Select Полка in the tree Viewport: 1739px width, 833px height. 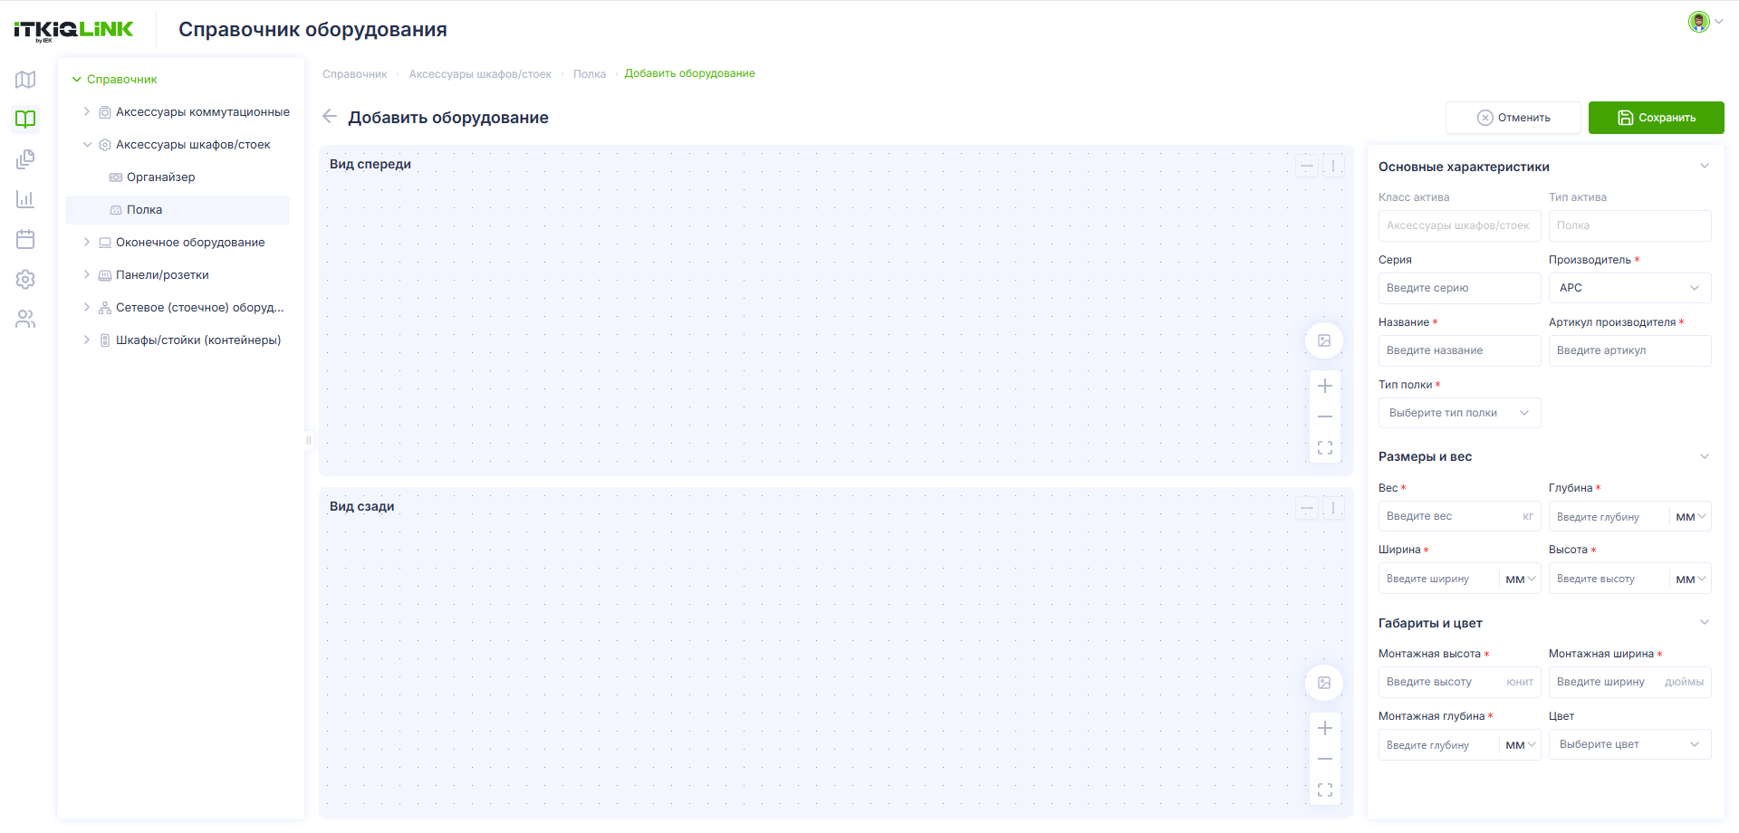click(x=178, y=209)
